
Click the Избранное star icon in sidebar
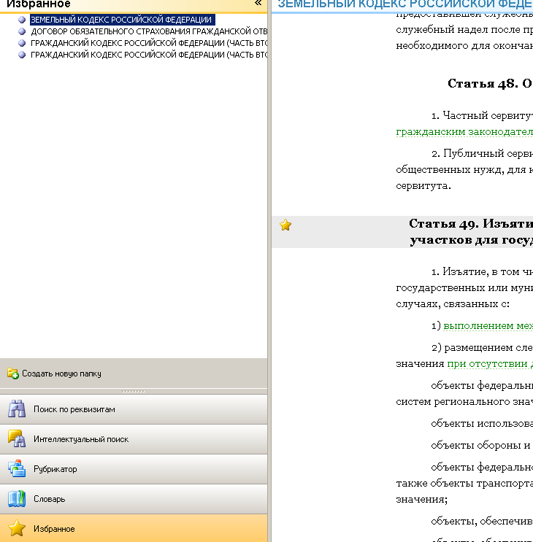(17, 529)
